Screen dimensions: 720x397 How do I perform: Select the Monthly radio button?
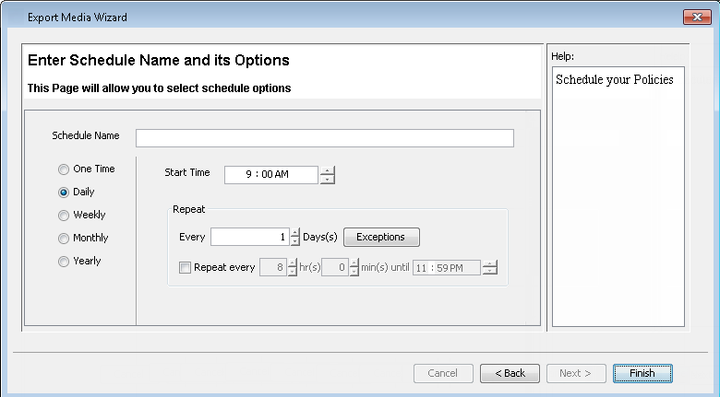pos(64,239)
